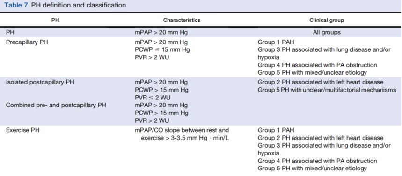Viewport: 402px width, 176px height.
Task: Select the 'PH' column header
Action: tap(55, 20)
